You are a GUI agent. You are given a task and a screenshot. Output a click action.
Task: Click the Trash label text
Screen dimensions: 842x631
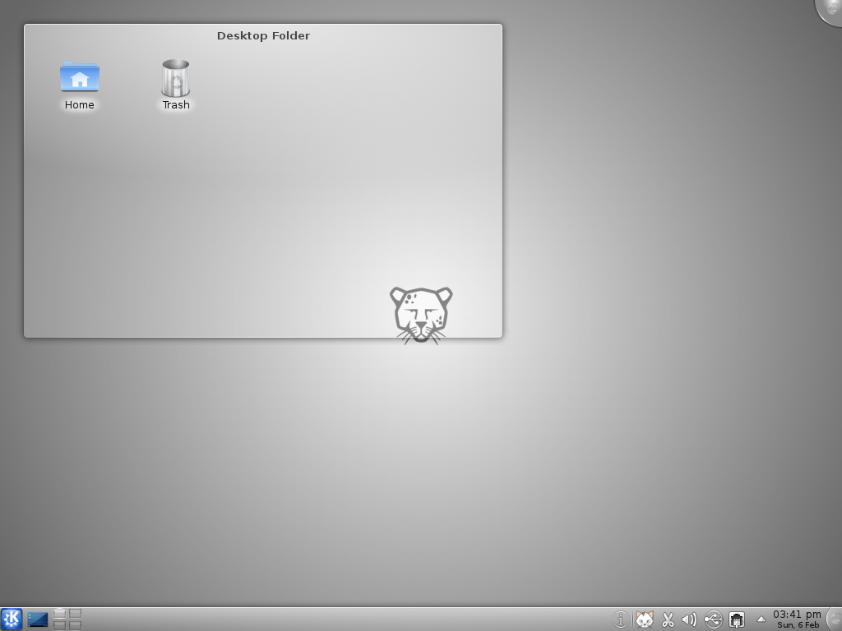(x=176, y=105)
